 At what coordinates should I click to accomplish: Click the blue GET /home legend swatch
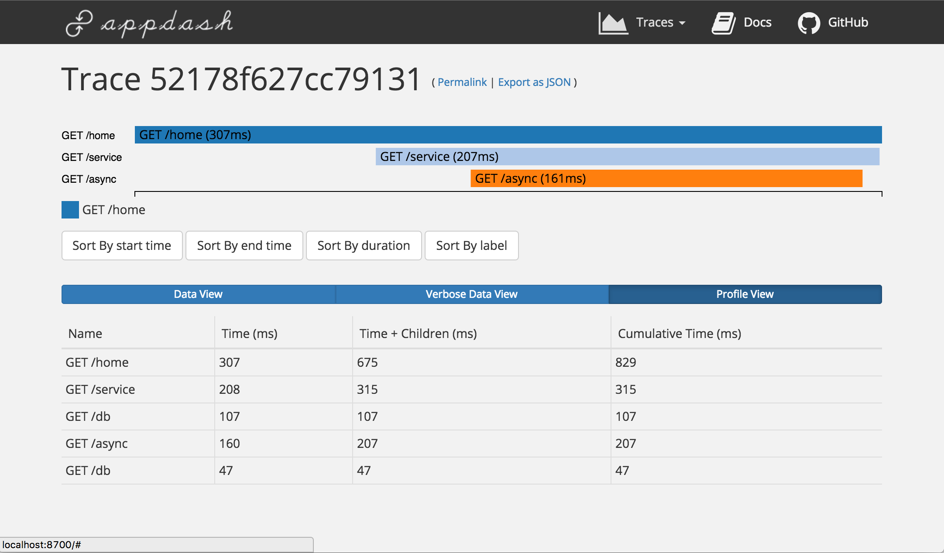(70, 210)
